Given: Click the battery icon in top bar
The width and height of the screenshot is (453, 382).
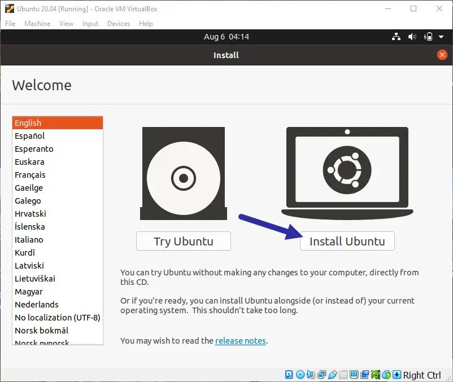Looking at the screenshot, I should (x=428, y=37).
